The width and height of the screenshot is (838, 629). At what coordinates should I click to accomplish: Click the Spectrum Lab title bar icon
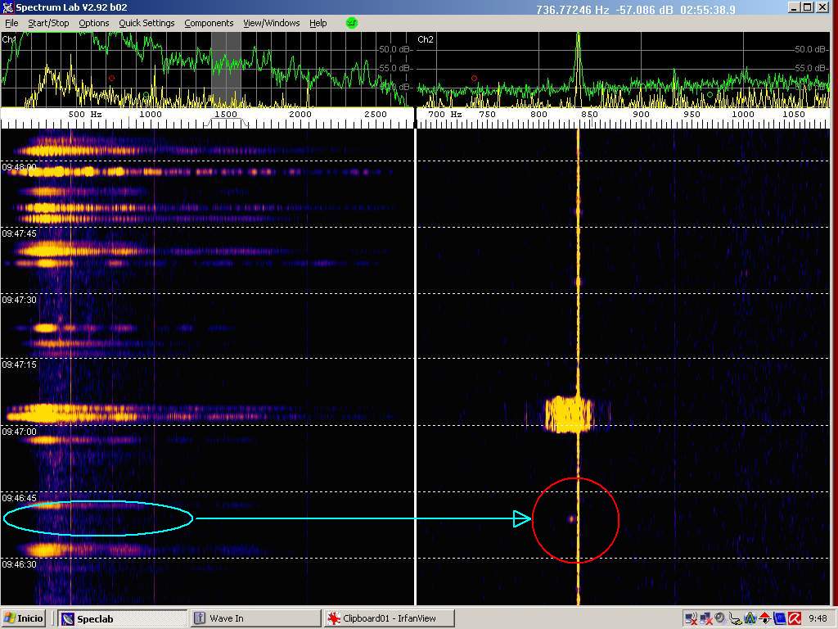pos(7,7)
